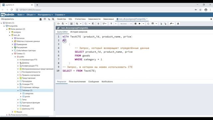This screenshot has height=120, width=213.
Task: Open the Edit pencil dropdown
Action: pos(104,24)
